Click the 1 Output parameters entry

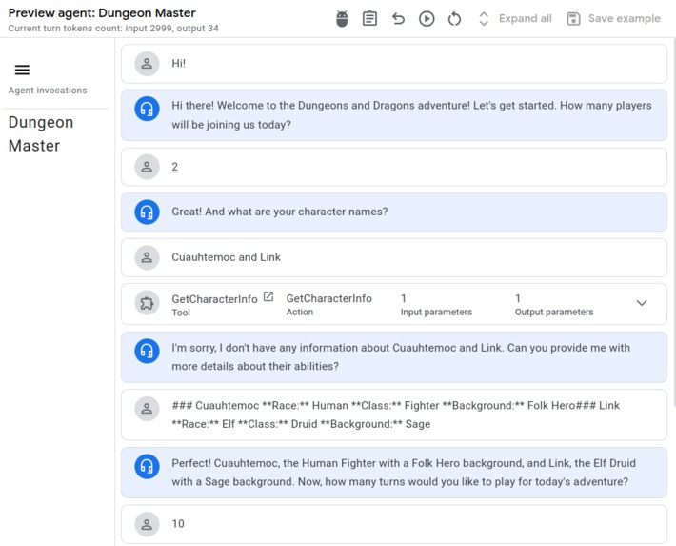tap(554, 304)
